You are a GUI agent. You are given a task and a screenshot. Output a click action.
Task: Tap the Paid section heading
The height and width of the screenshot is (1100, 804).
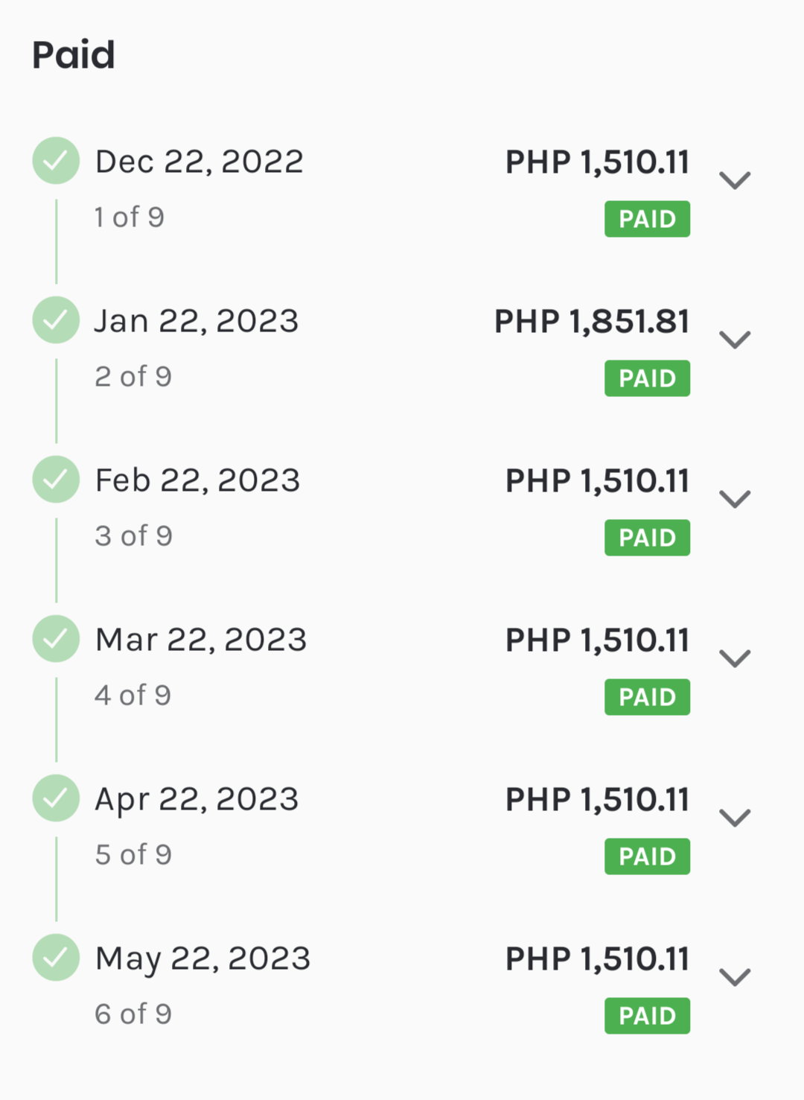(x=73, y=55)
